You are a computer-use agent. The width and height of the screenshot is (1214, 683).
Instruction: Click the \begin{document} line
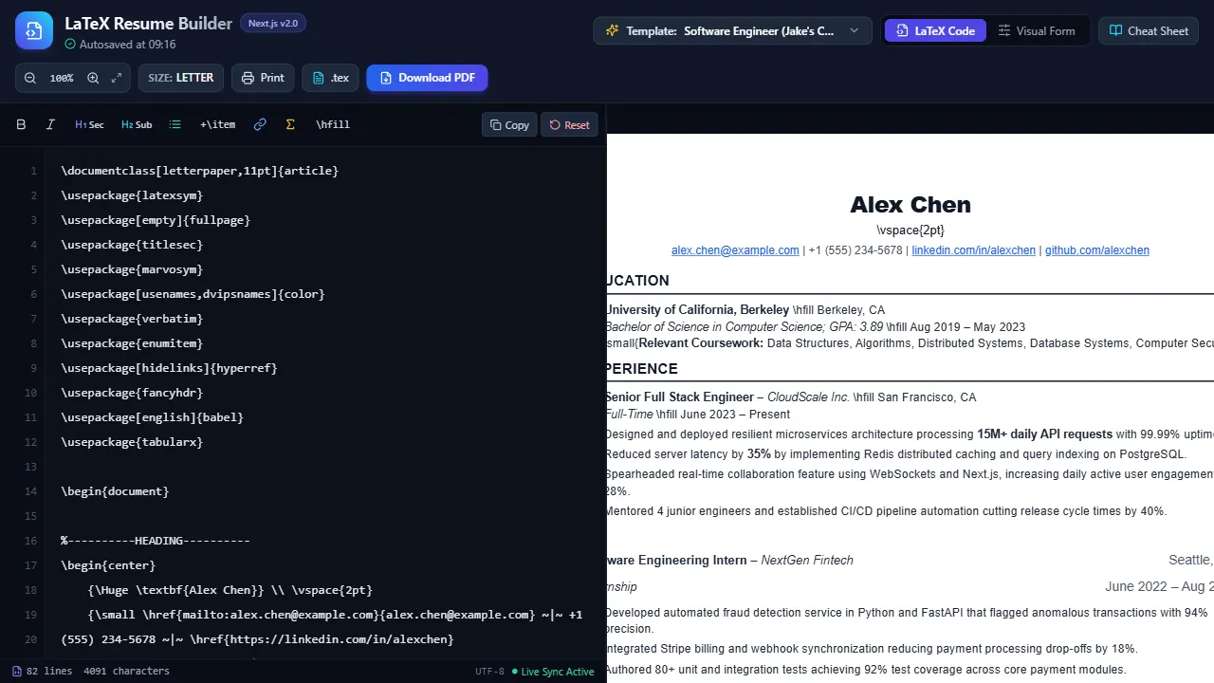coord(115,491)
